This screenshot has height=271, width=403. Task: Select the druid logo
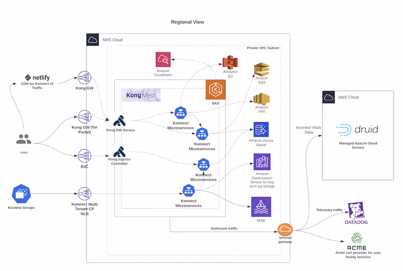[357, 130]
